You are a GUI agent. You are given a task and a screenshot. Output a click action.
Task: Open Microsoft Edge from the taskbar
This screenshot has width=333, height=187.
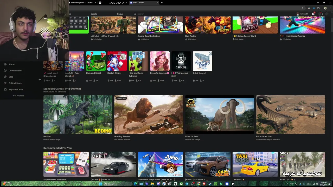[135, 184]
